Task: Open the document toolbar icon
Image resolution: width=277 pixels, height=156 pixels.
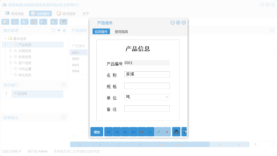Action: 24,22
